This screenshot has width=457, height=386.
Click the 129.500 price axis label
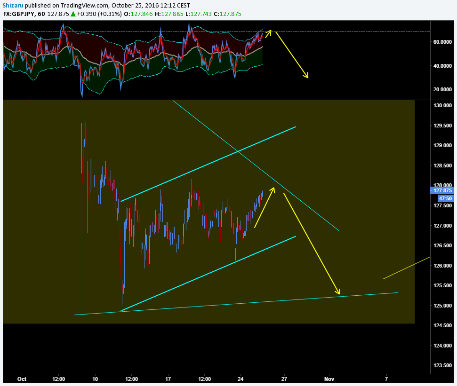(x=443, y=126)
